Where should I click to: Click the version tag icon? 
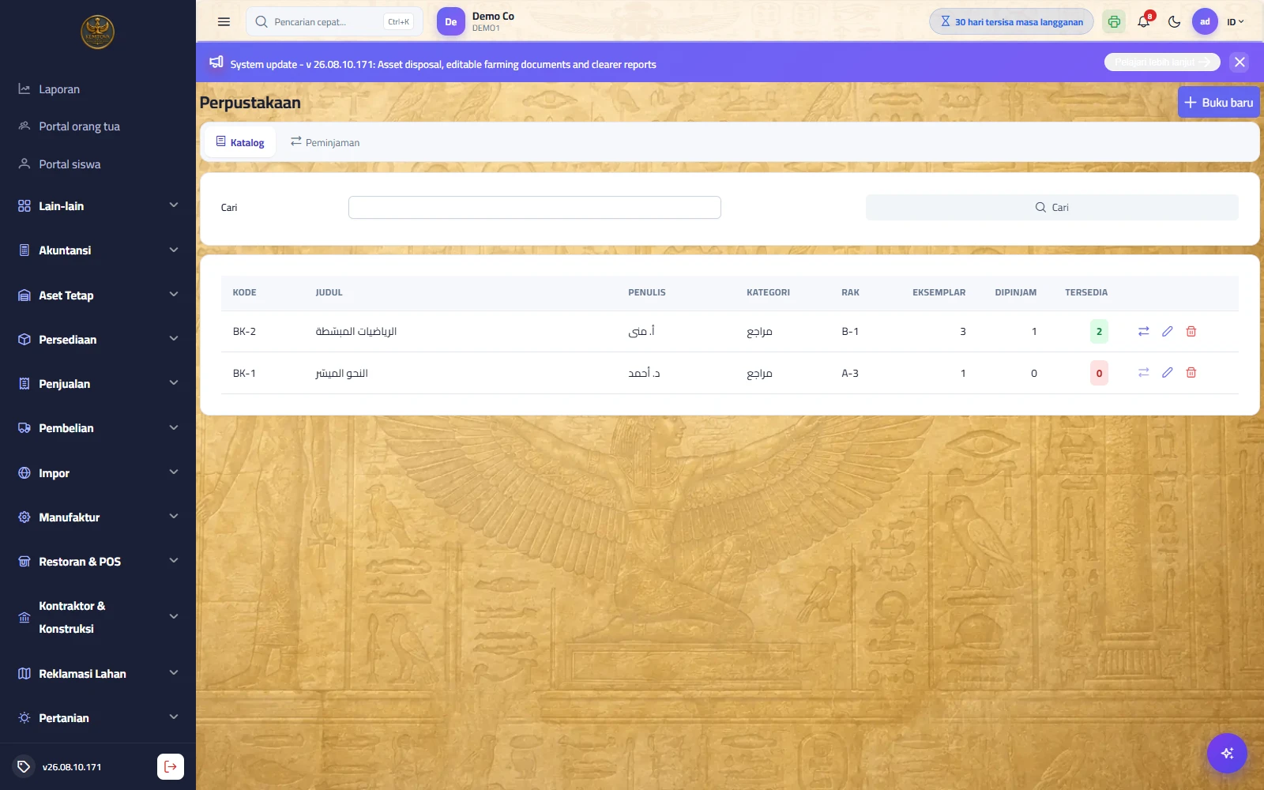24,766
